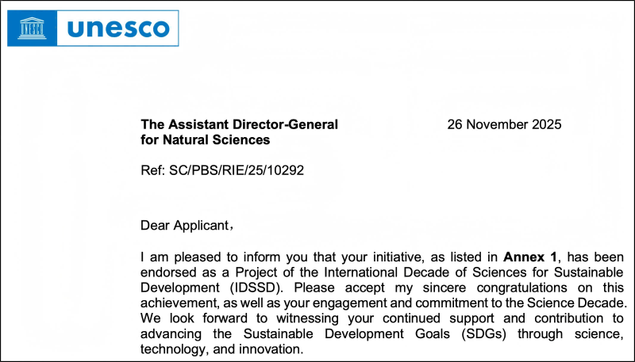
Task: Click the "Dear Applicant" salutation
Action: click(187, 225)
